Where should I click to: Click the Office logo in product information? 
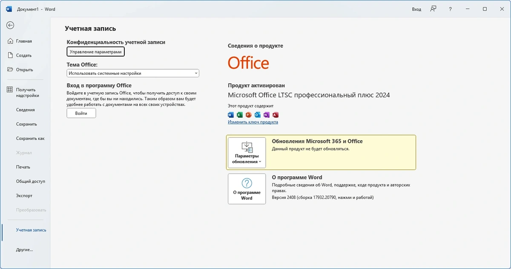click(248, 63)
